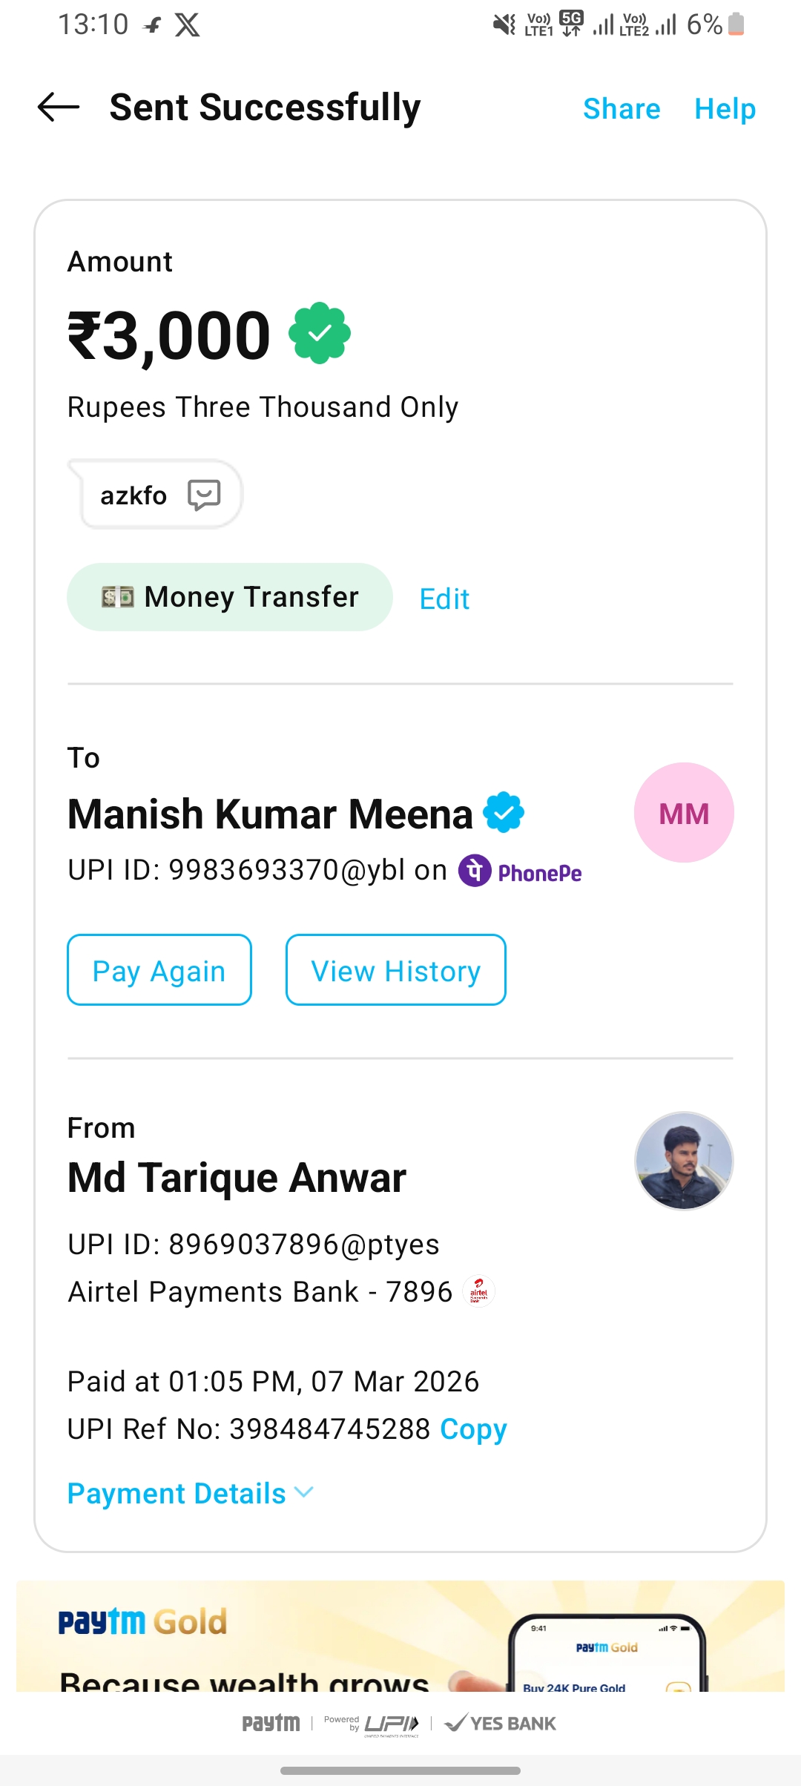This screenshot has width=801, height=1786.
Task: Tap the X app notification icon
Action: [187, 25]
